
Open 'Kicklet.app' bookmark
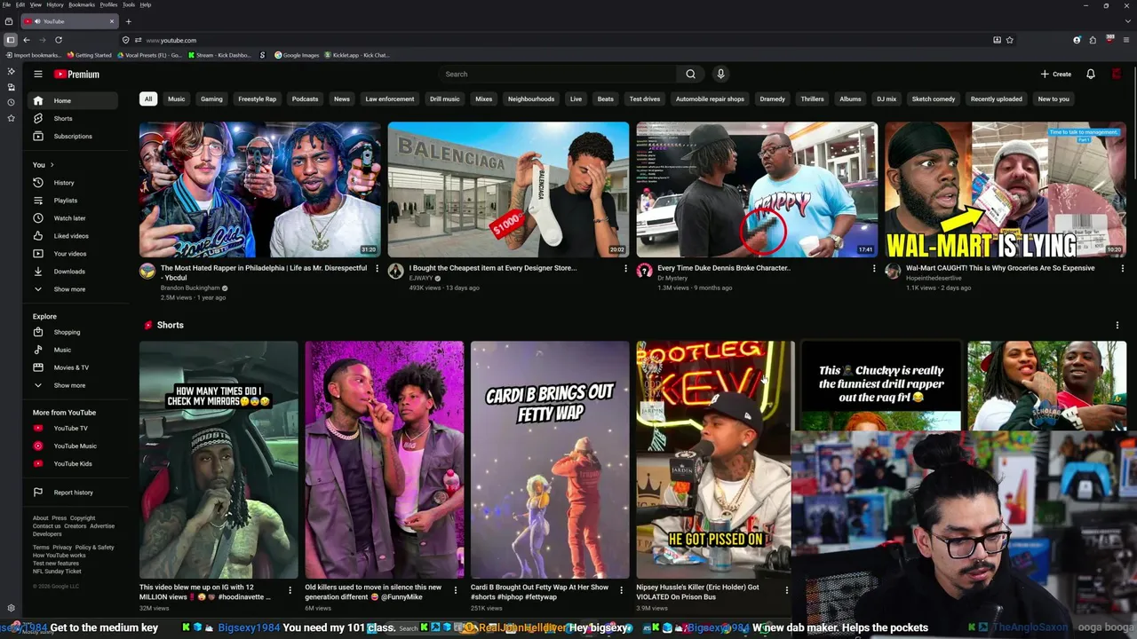point(356,55)
